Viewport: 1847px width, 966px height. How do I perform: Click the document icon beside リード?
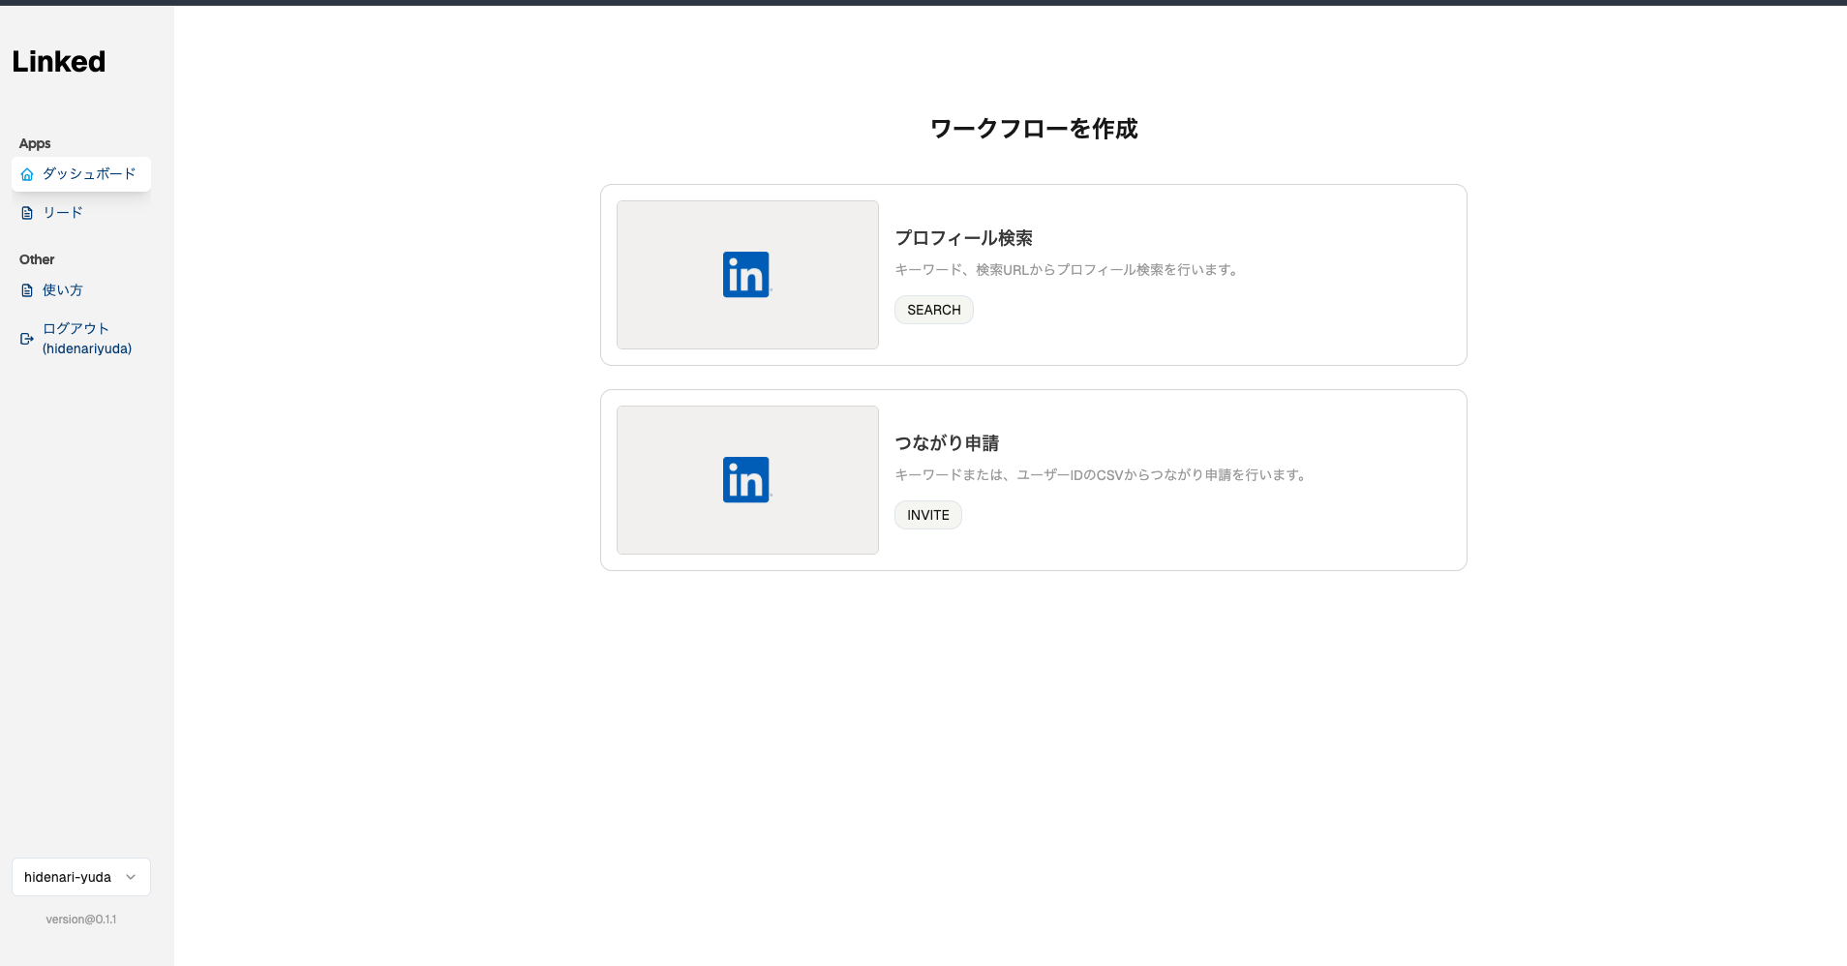click(x=27, y=212)
